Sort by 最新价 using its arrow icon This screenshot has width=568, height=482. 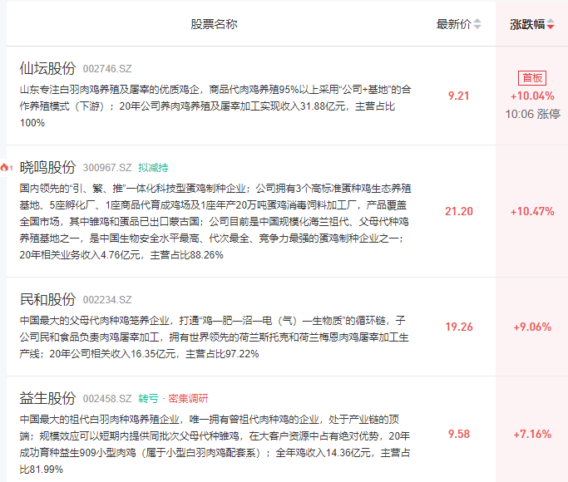pos(477,24)
